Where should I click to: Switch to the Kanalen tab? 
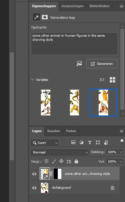(54, 131)
